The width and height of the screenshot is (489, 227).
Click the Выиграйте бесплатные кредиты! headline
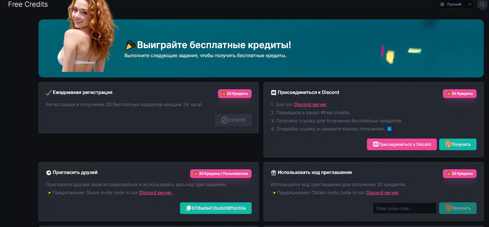pyautogui.click(x=214, y=45)
